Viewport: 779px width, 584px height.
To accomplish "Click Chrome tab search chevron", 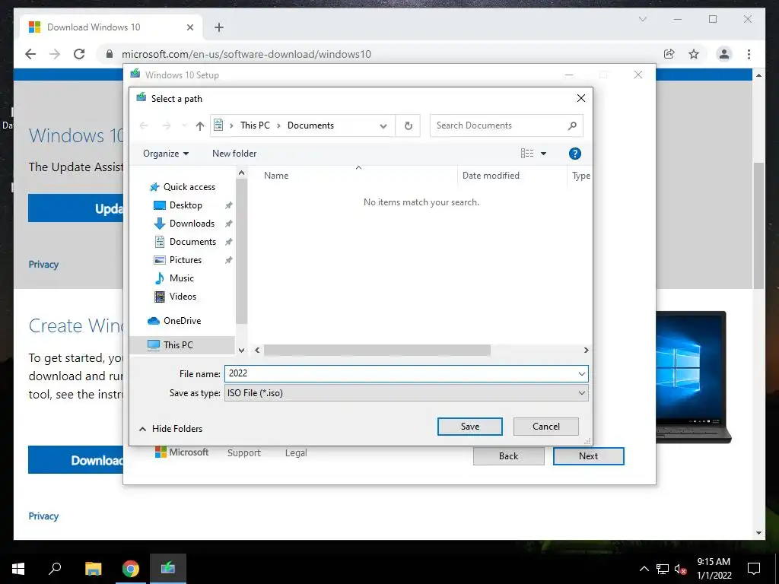I will 642,19.
